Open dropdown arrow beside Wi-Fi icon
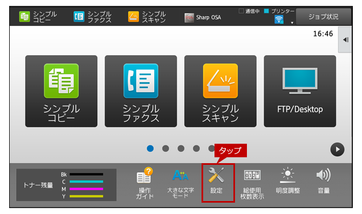Screen dimensions: 362x214 (292, 23)
